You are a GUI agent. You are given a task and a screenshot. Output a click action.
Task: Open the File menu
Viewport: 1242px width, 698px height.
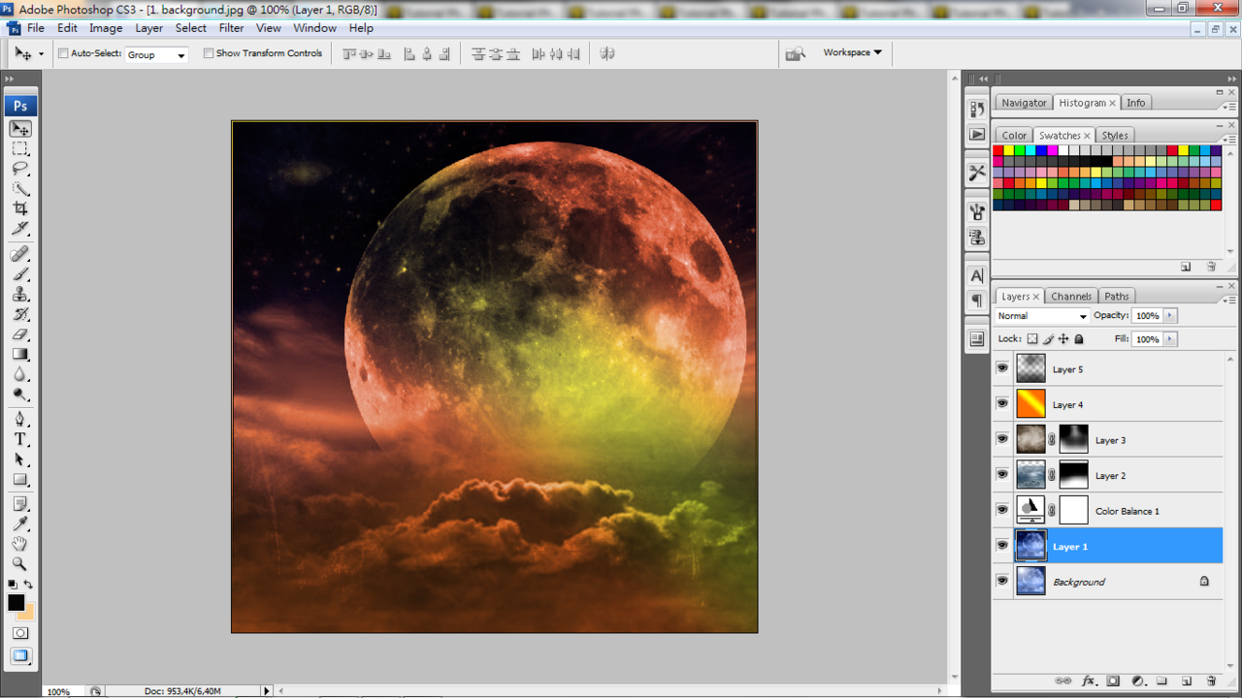[x=36, y=28]
